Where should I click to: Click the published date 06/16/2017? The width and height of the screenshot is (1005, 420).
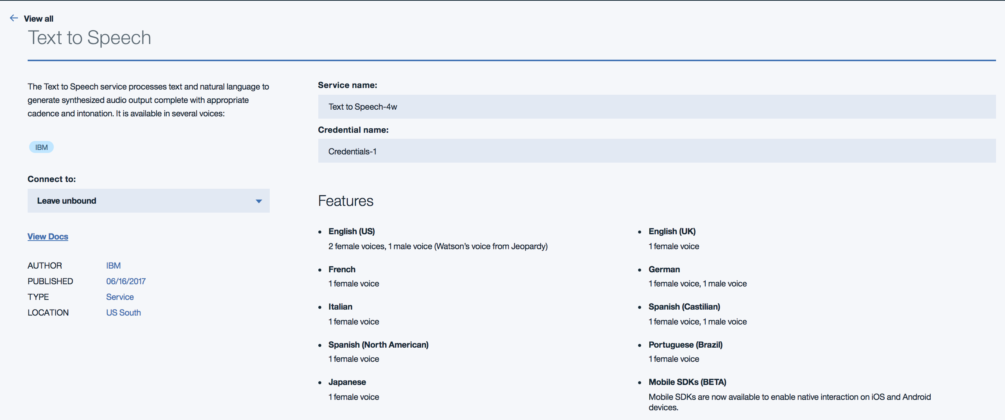[126, 281]
